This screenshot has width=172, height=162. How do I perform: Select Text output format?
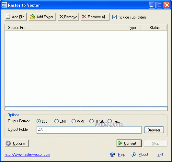click(109, 121)
